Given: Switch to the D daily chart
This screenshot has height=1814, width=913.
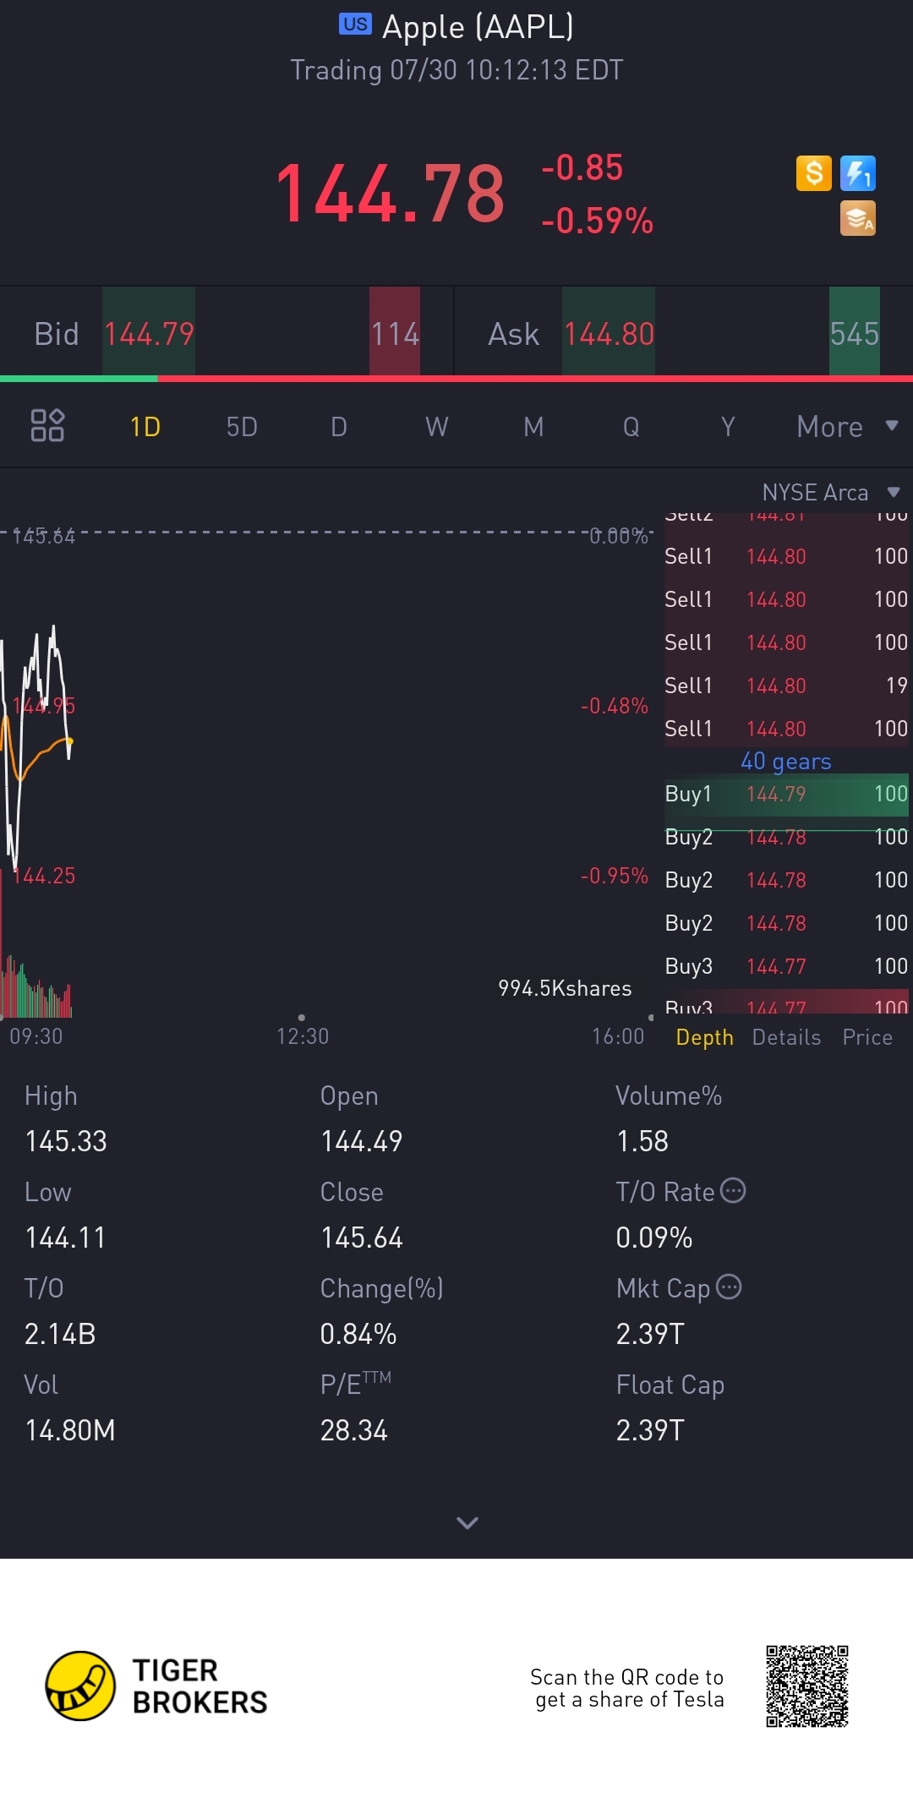Looking at the screenshot, I should click(x=339, y=426).
